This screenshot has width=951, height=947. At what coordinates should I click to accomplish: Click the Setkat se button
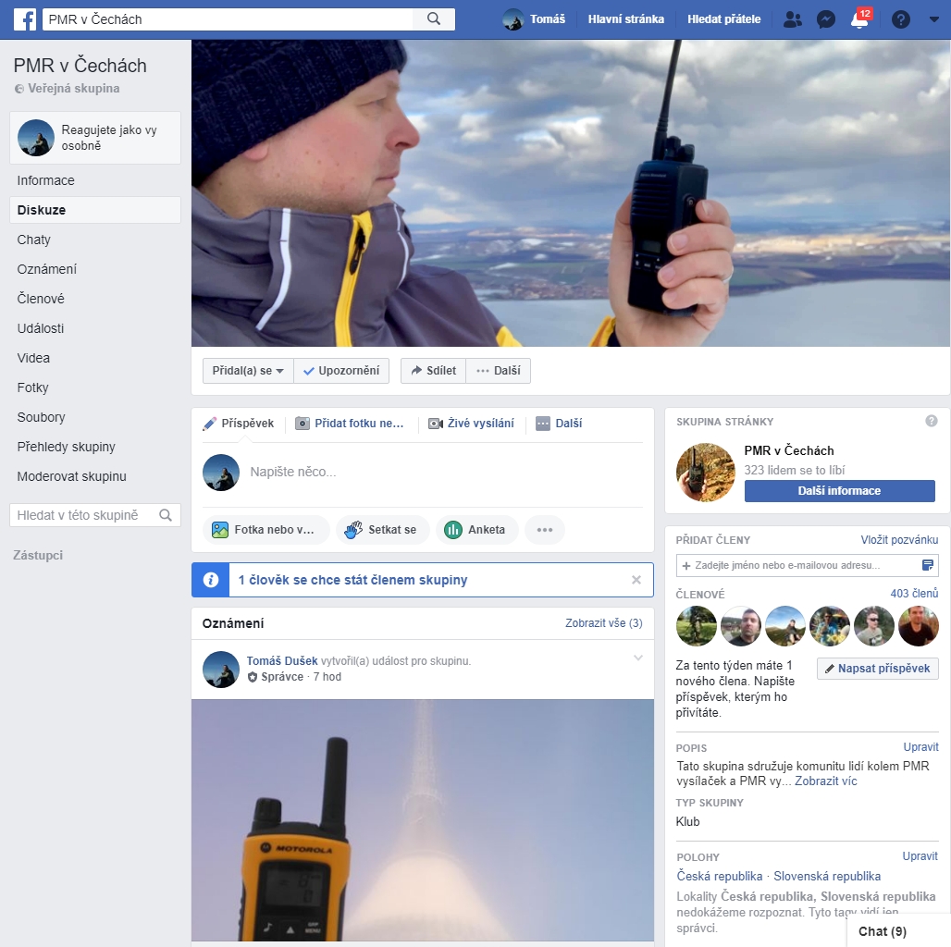[383, 530]
